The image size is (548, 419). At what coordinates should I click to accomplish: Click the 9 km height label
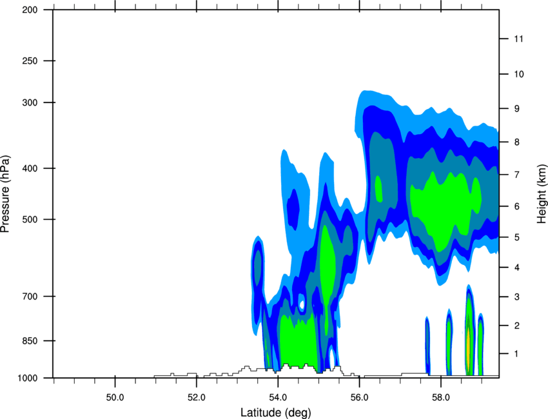pyautogui.click(x=517, y=109)
